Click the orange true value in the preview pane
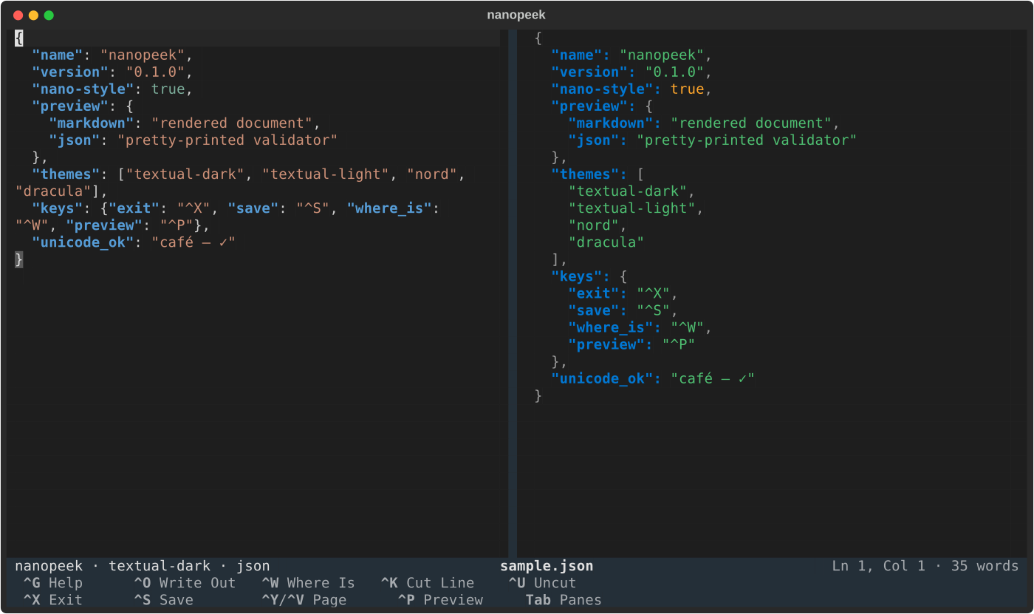 point(688,89)
